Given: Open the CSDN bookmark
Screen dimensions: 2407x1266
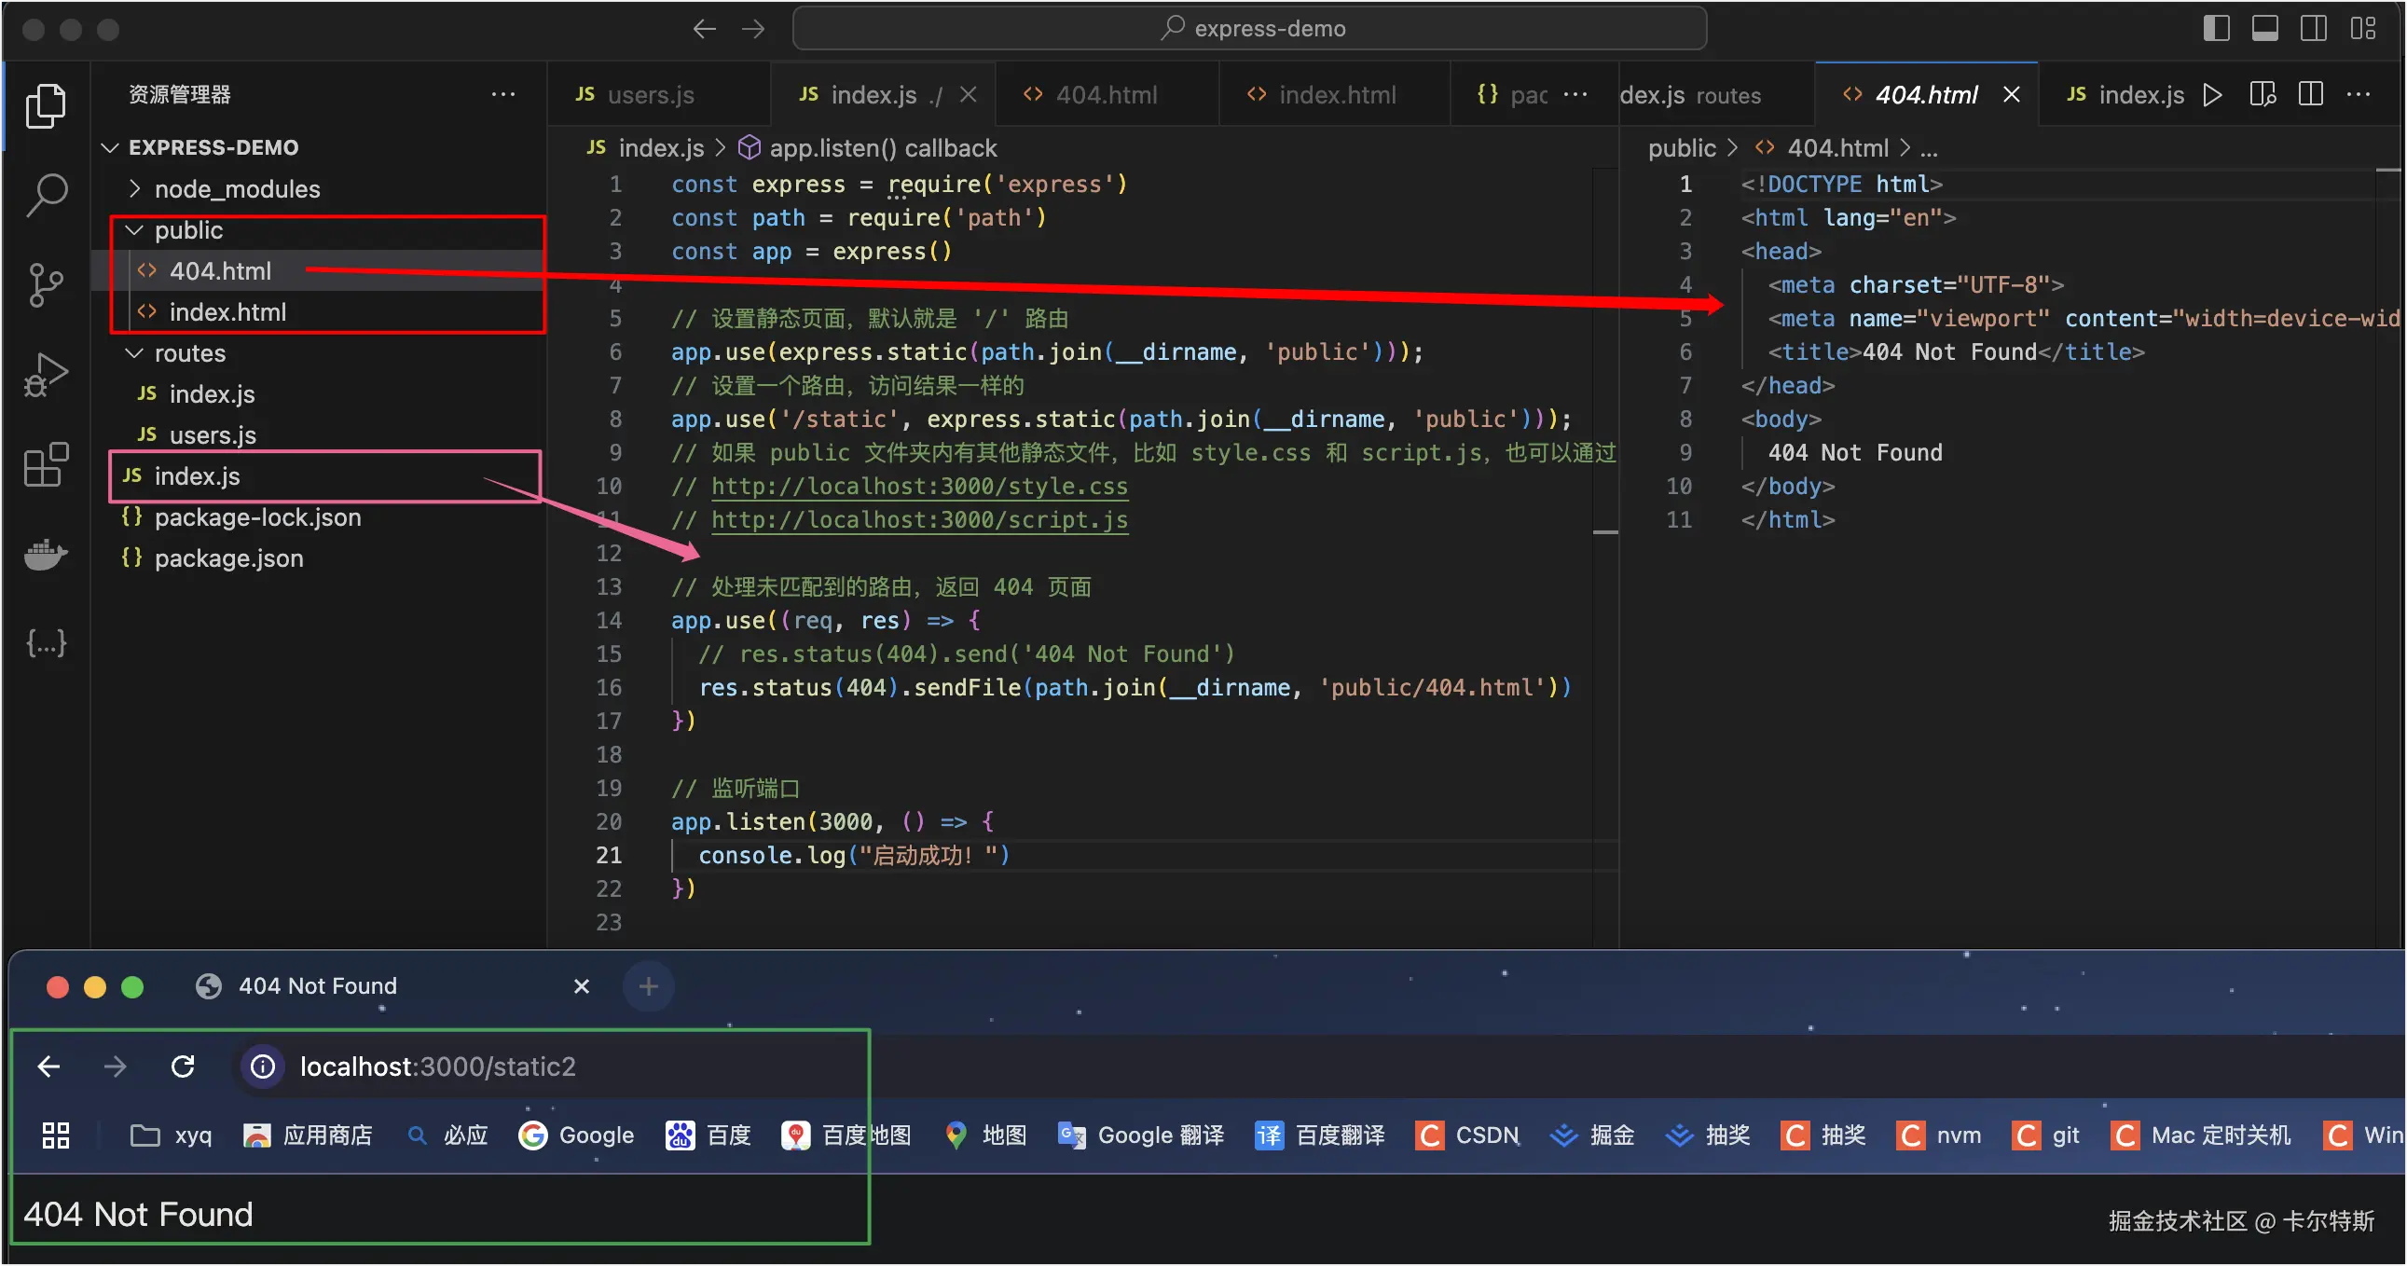Looking at the screenshot, I should coord(1470,1135).
